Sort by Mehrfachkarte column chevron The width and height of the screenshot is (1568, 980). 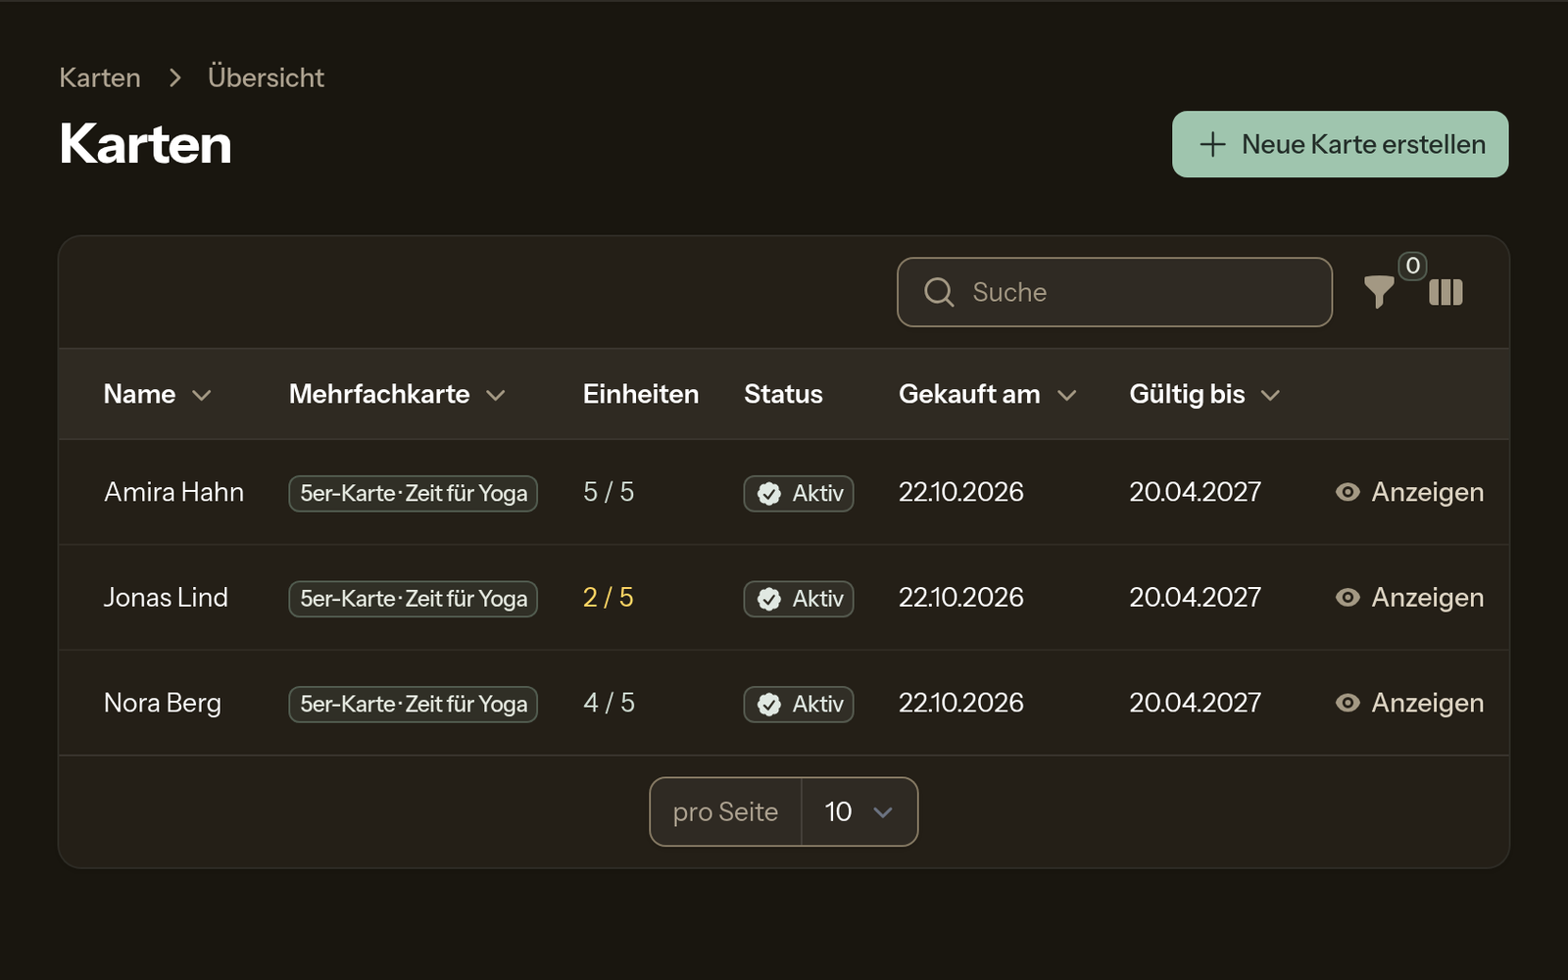click(496, 395)
